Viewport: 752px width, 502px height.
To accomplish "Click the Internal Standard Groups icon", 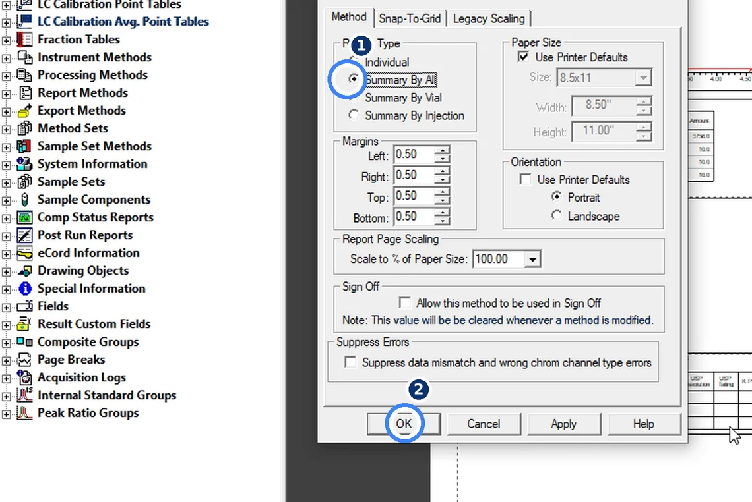I will pyautogui.click(x=24, y=395).
